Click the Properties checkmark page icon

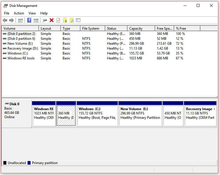pyautogui.click(x=58, y=20)
